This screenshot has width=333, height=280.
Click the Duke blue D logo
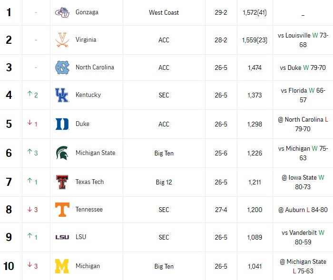pyautogui.click(x=62, y=124)
